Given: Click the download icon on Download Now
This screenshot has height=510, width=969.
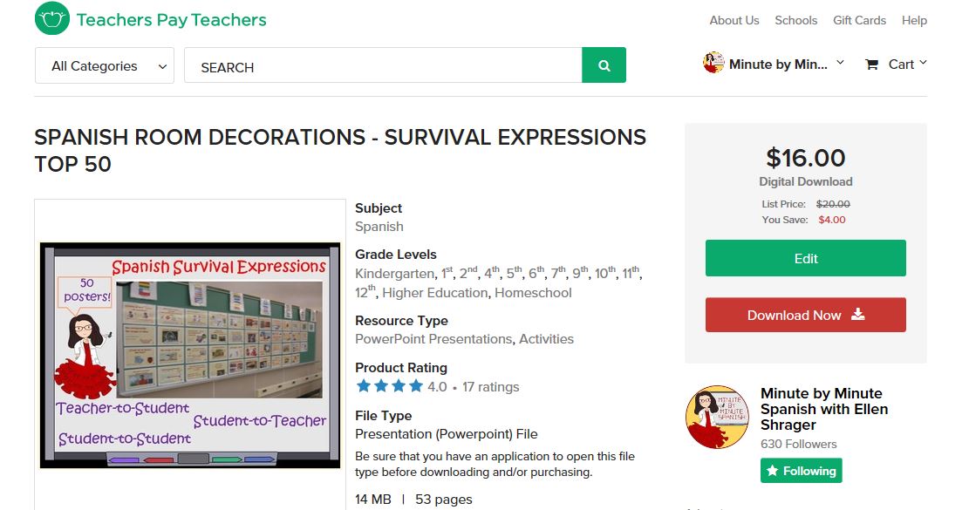Looking at the screenshot, I should click(857, 314).
